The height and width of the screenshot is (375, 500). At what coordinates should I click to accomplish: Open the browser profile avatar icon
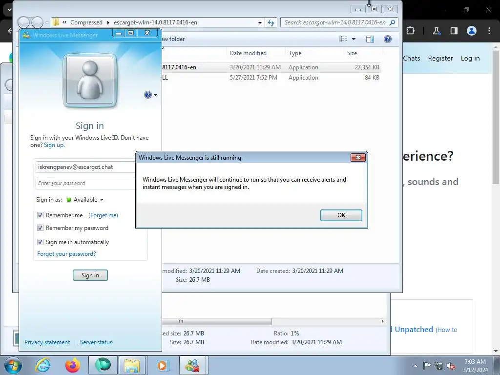471,31
